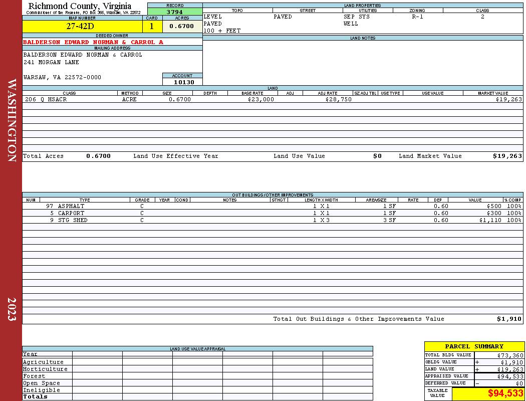526x401 pixels.
Task: Select the account number 10130 field
Action: point(182,82)
